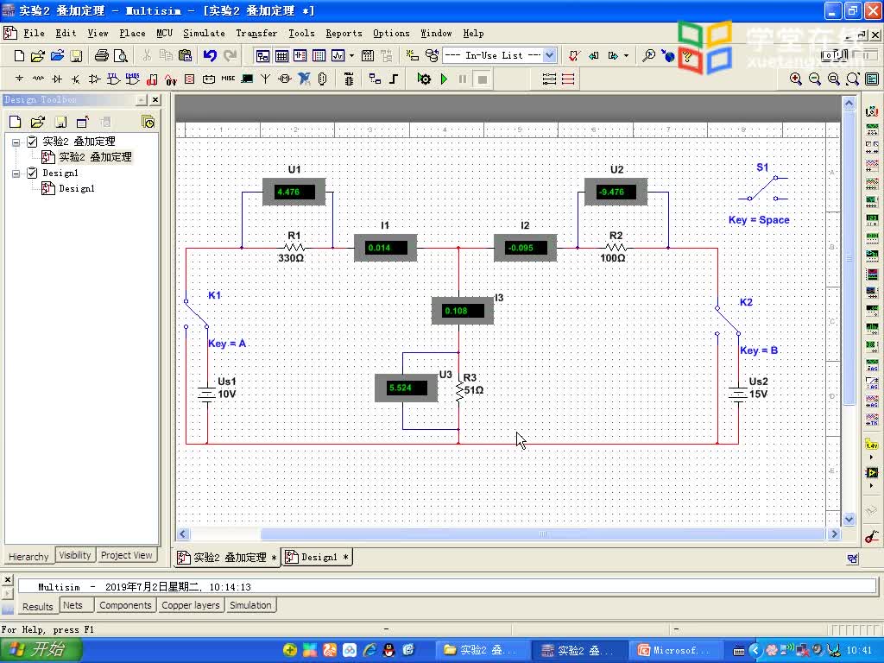This screenshot has width=884, height=663.
Task: Open Transfer menu
Action: (256, 34)
